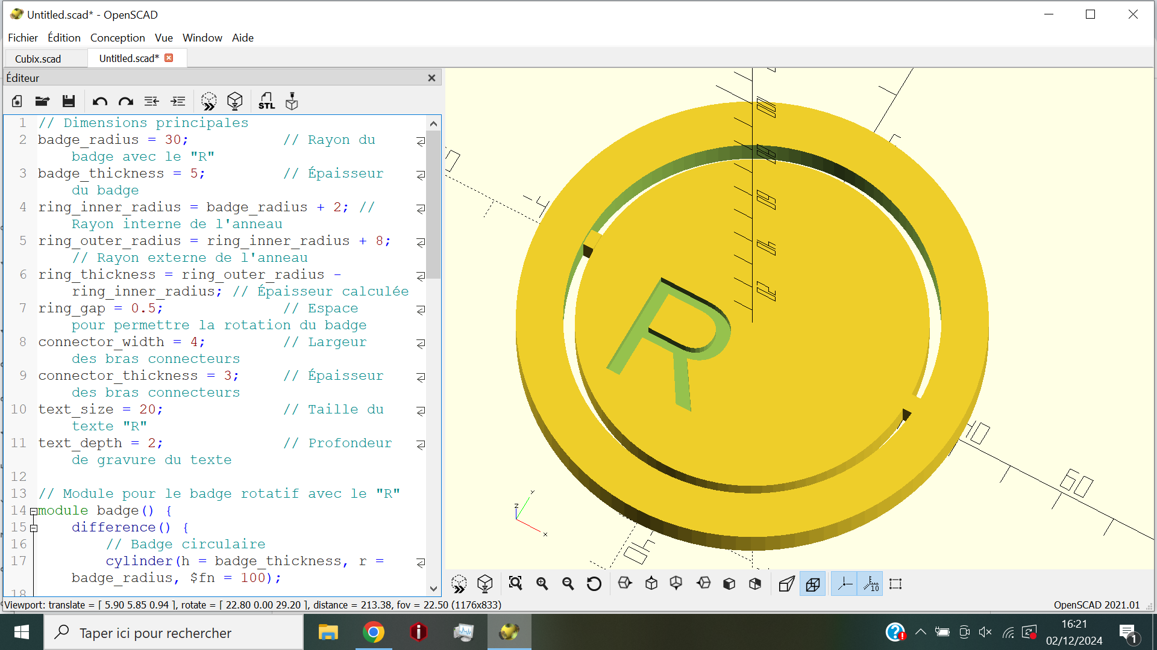Undo the last edit in the editor
The width and height of the screenshot is (1157, 650).
(100, 102)
